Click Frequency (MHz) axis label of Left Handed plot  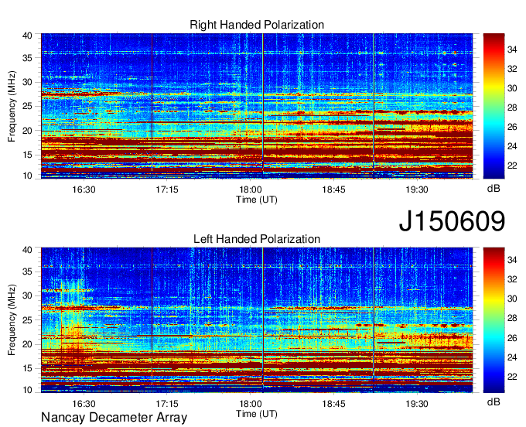pyautogui.click(x=12, y=320)
